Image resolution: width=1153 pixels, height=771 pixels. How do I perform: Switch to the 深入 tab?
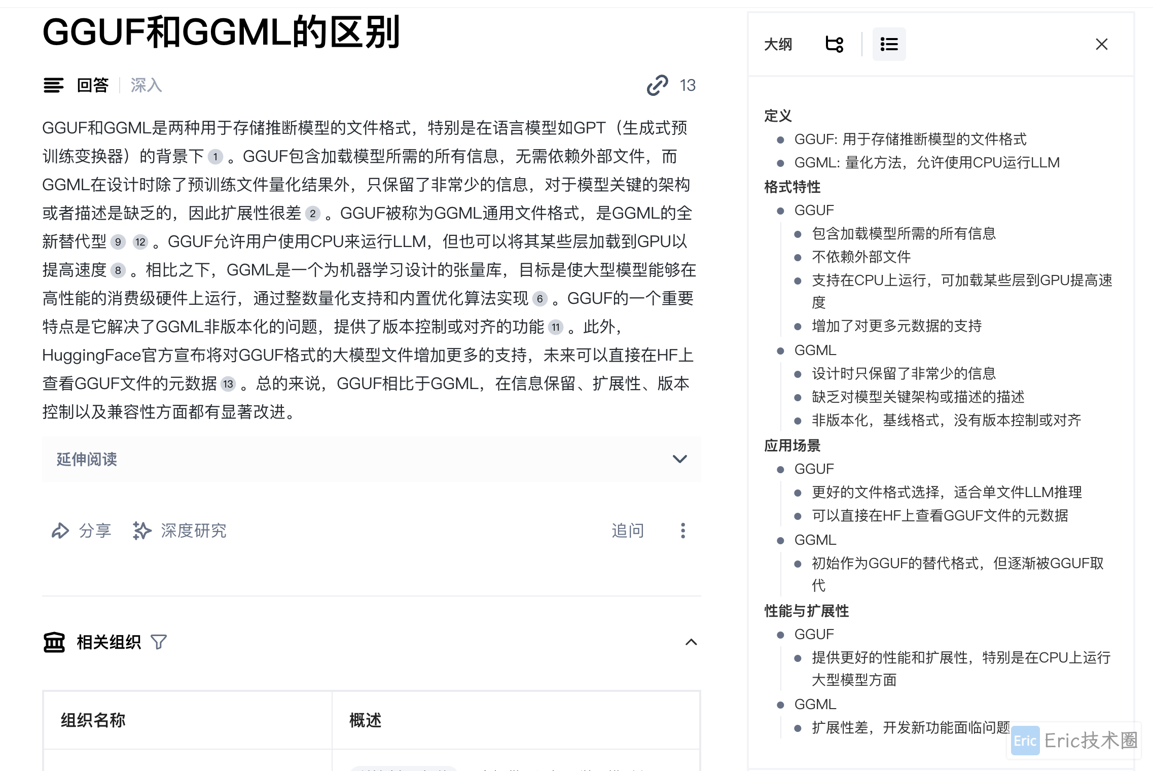click(146, 85)
